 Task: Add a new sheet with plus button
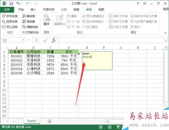[50, 121]
